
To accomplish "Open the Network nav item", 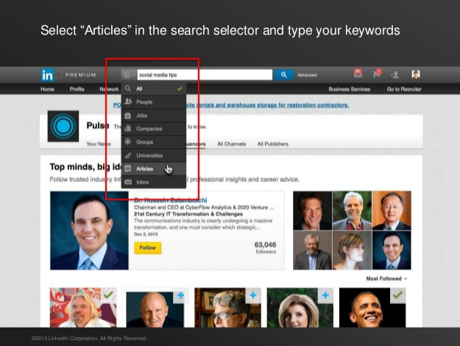I will point(109,89).
